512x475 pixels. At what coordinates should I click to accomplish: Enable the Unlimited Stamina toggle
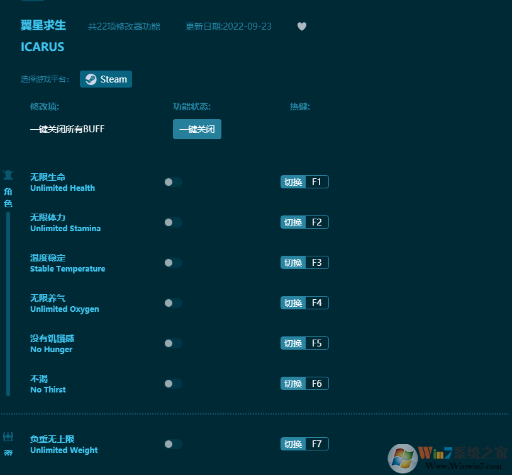(x=172, y=222)
